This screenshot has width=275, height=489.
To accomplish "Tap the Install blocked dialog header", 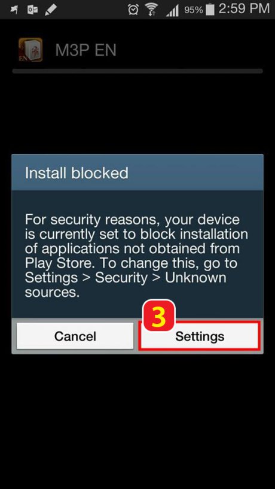I will click(137, 172).
